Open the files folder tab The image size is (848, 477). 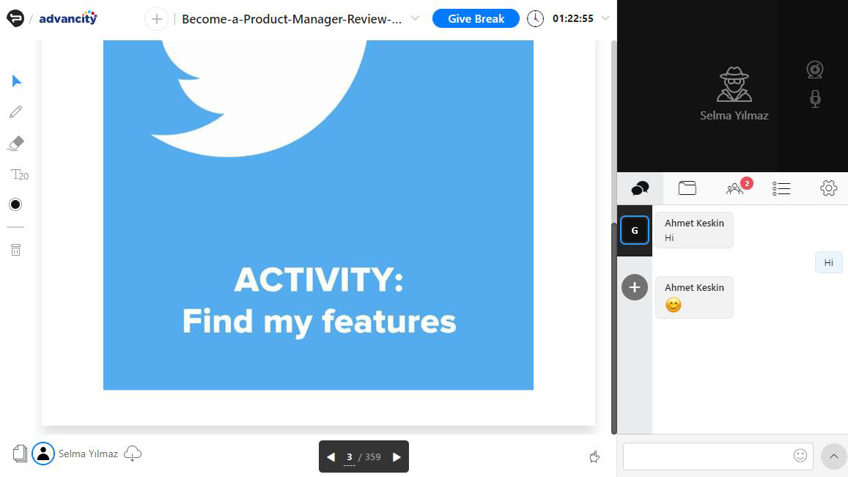point(687,188)
